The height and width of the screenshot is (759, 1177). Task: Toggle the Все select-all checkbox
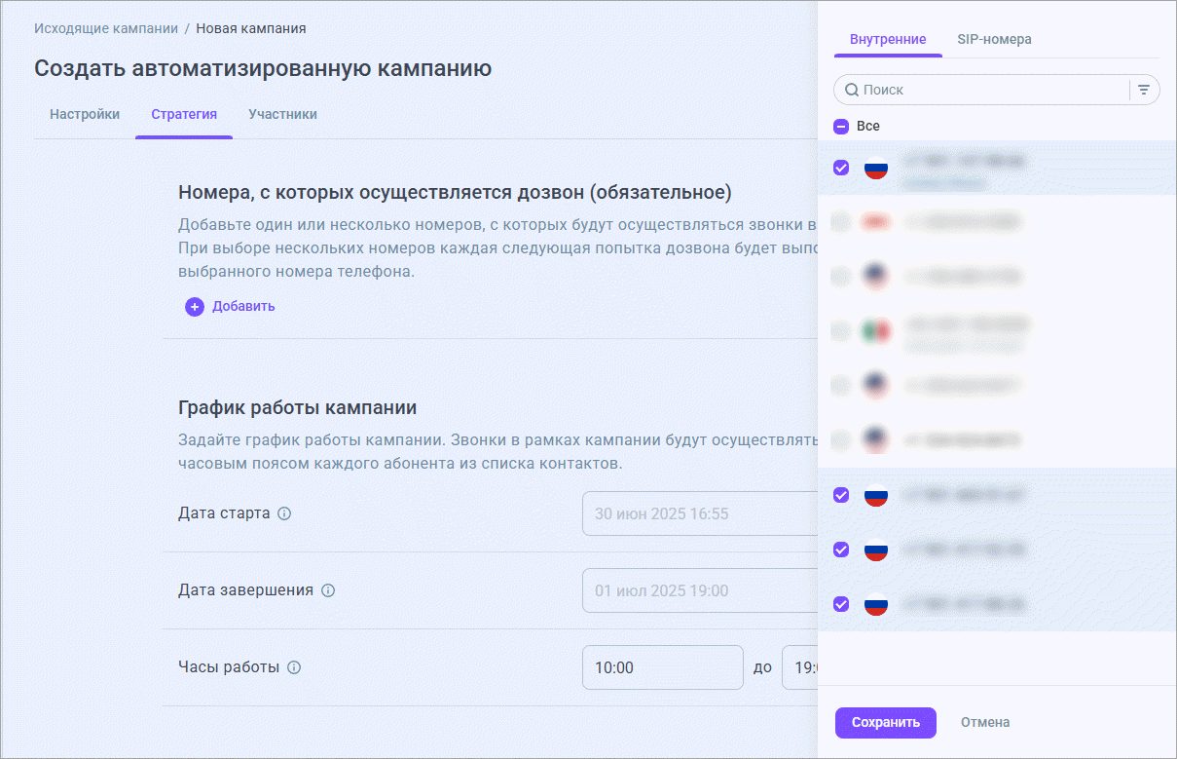click(842, 127)
